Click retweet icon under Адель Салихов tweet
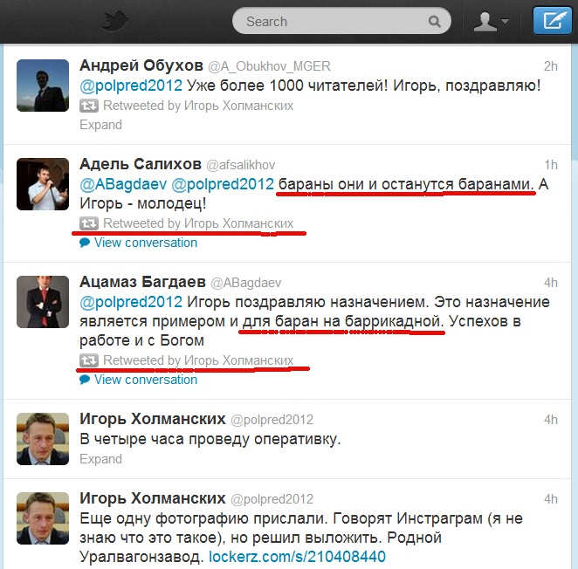578x569 pixels. click(x=89, y=223)
